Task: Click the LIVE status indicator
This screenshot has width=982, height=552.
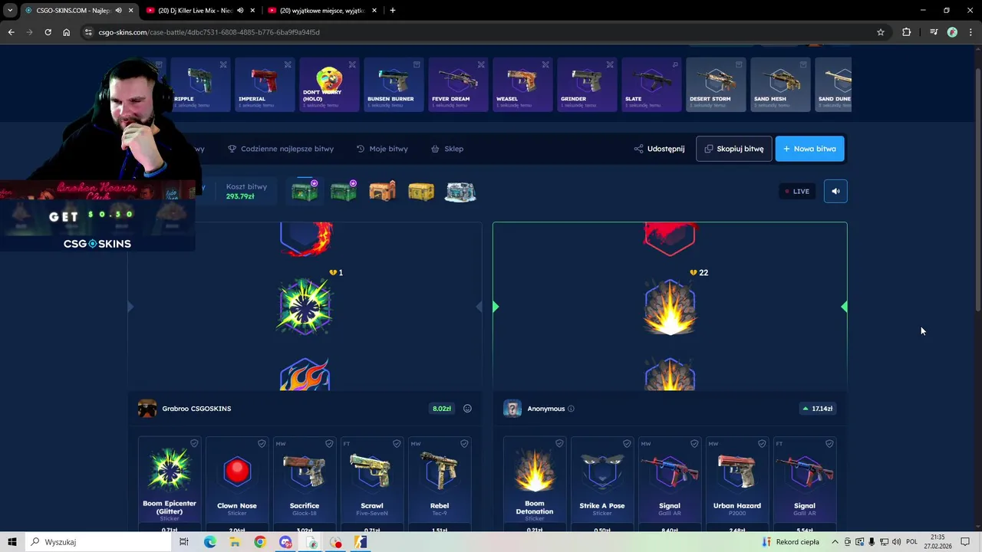Action: click(x=797, y=192)
